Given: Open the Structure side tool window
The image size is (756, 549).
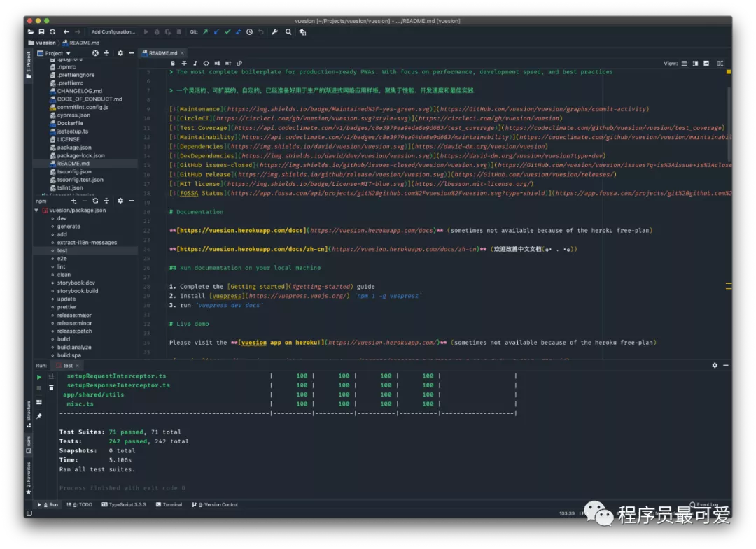Looking at the screenshot, I should click(x=29, y=414).
